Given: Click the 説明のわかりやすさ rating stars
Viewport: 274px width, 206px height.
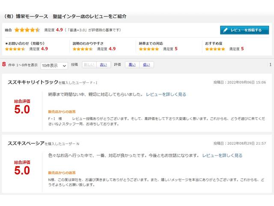Looking at the screenshot, I should tap(83, 49).
